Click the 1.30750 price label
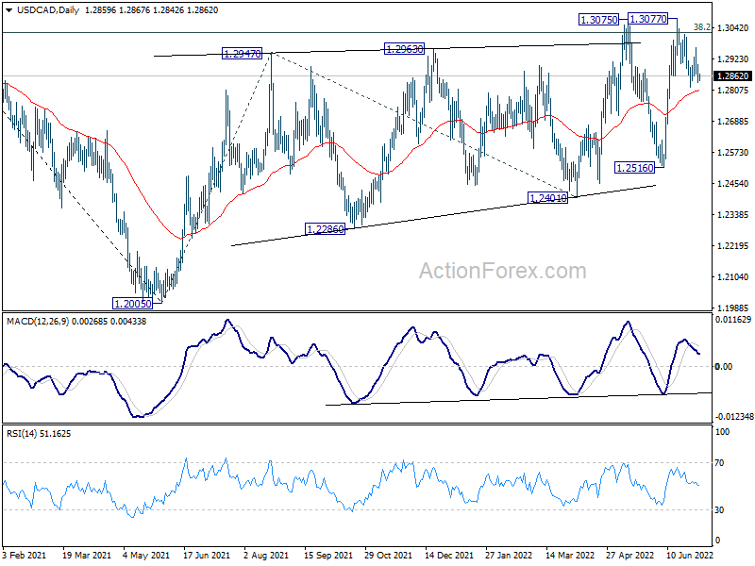Image resolution: width=755 pixels, height=566 pixels. [598, 20]
